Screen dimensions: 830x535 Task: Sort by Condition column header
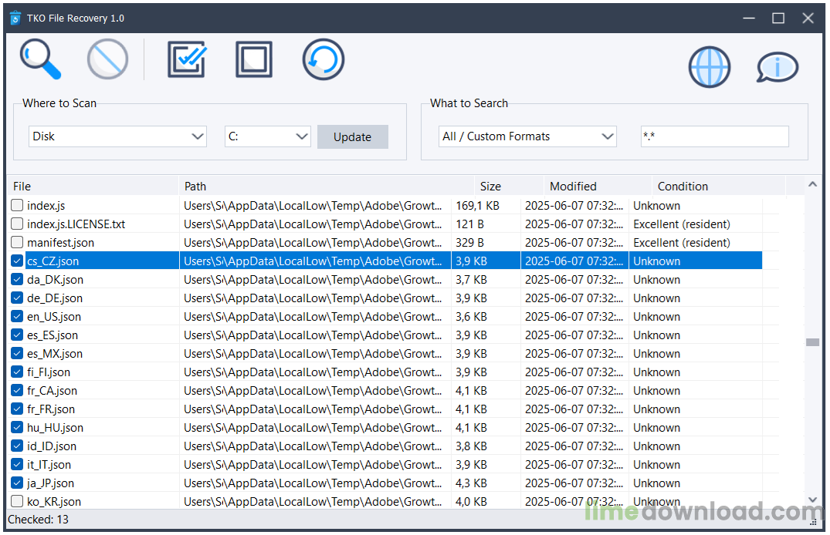point(719,186)
